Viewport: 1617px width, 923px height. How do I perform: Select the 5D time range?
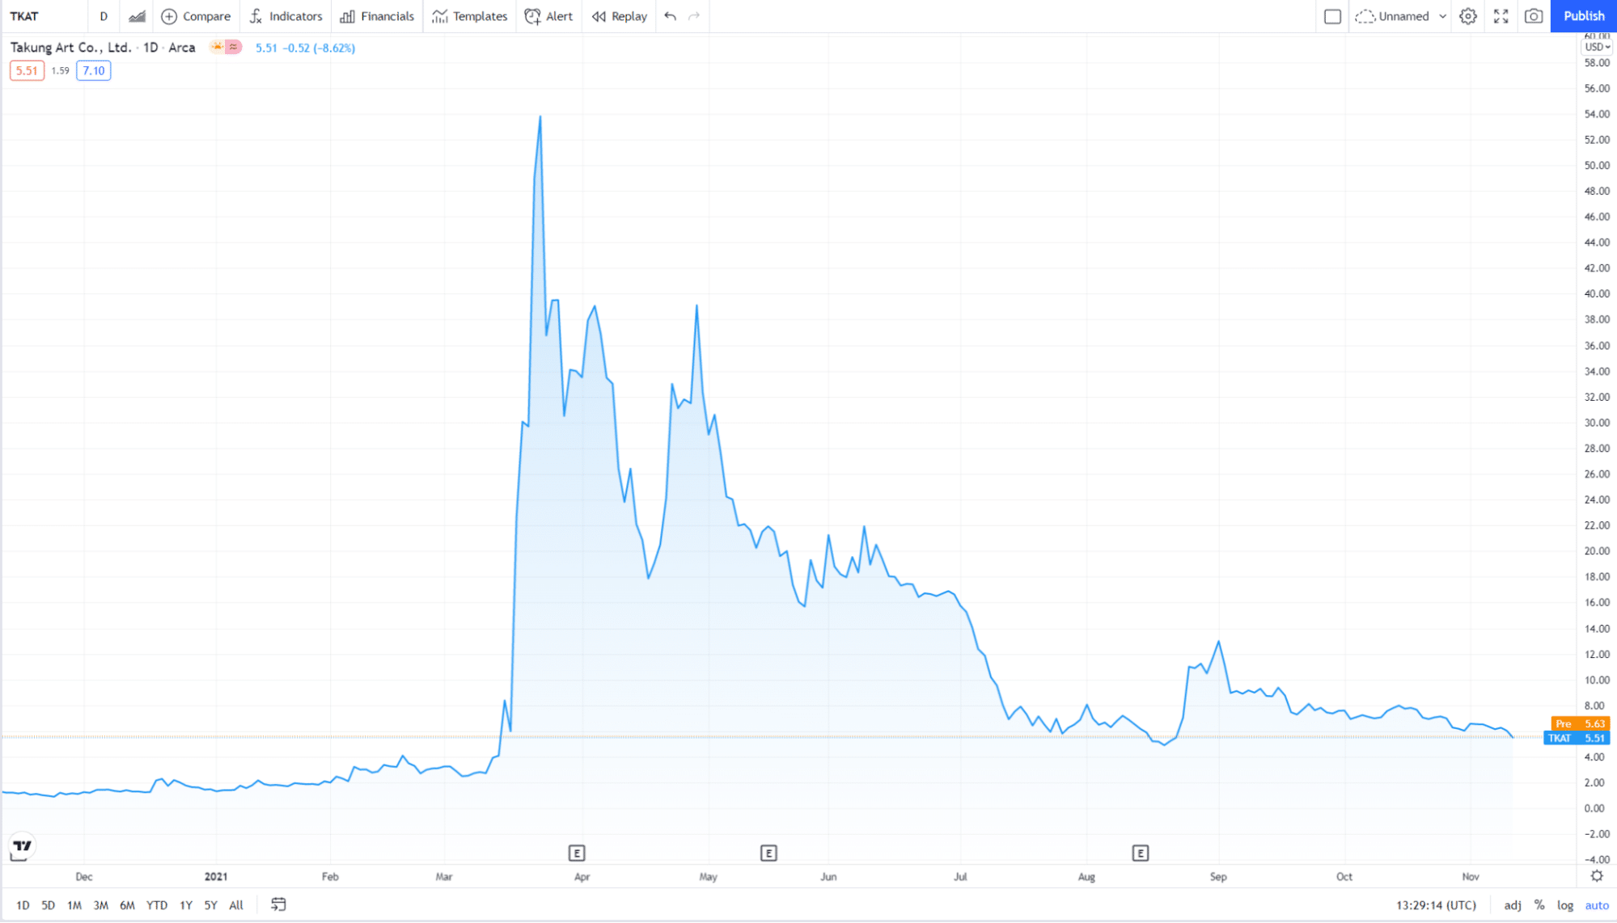[48, 905]
